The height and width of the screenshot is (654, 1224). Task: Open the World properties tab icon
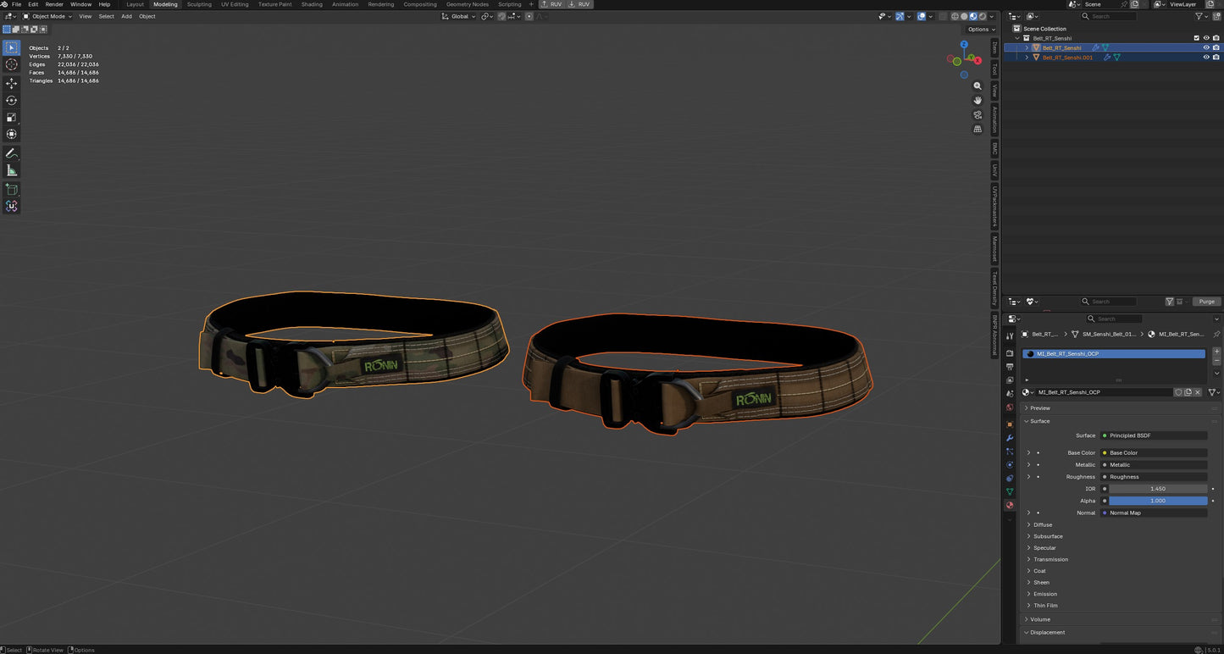click(1010, 407)
